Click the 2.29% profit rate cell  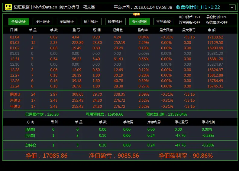pyautogui.click(x=144, y=43)
